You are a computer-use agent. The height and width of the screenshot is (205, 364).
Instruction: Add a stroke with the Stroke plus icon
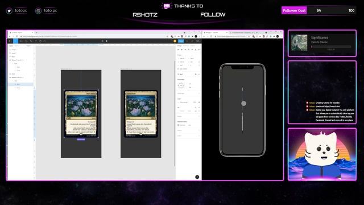(x=199, y=116)
